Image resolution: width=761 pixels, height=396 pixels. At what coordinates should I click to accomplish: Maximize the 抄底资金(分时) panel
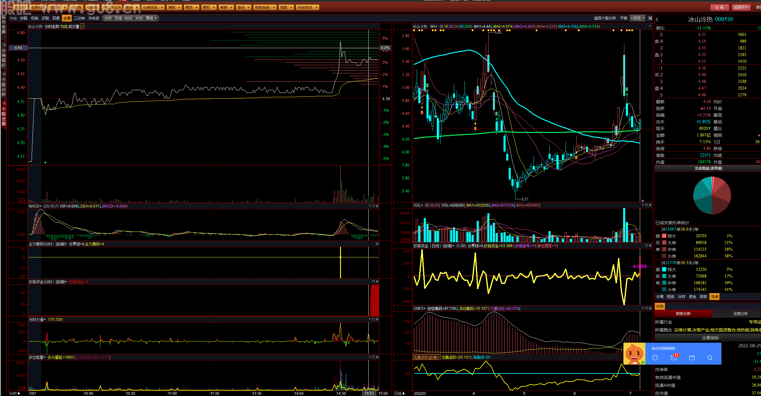[x=373, y=282]
